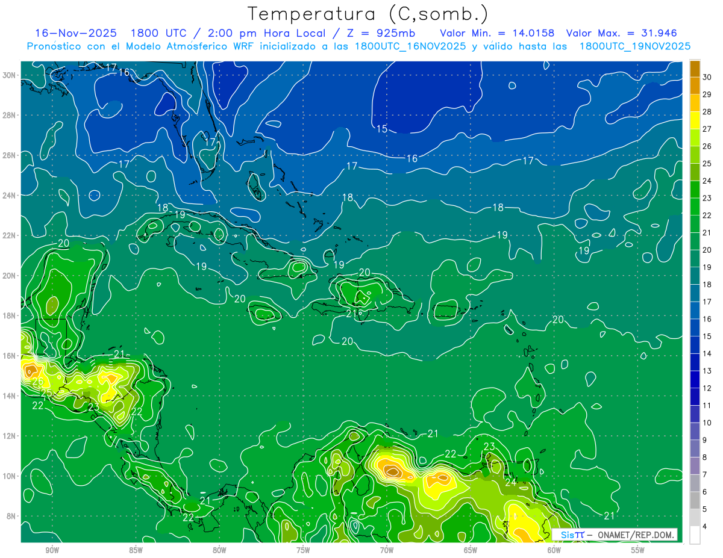
Task: Click color legend value 22
Action: point(707,215)
